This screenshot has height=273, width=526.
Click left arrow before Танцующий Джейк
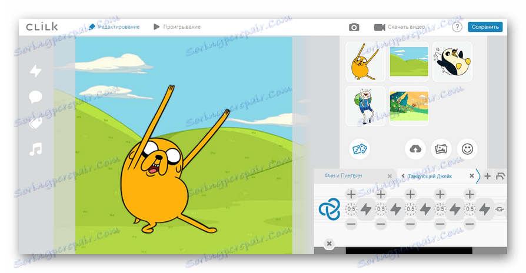point(403,176)
